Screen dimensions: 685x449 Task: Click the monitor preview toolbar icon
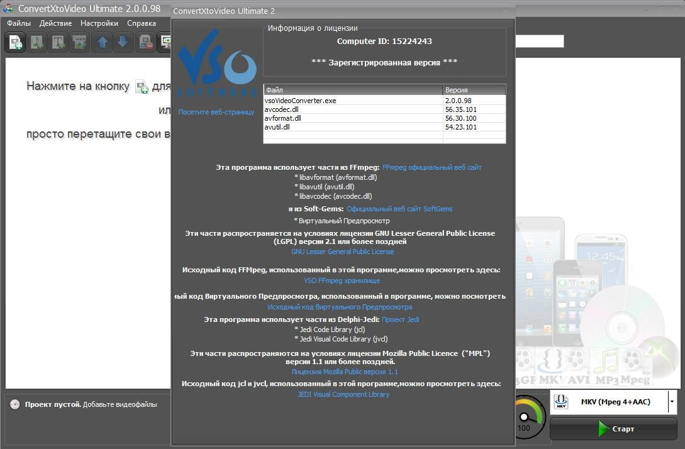tap(165, 42)
